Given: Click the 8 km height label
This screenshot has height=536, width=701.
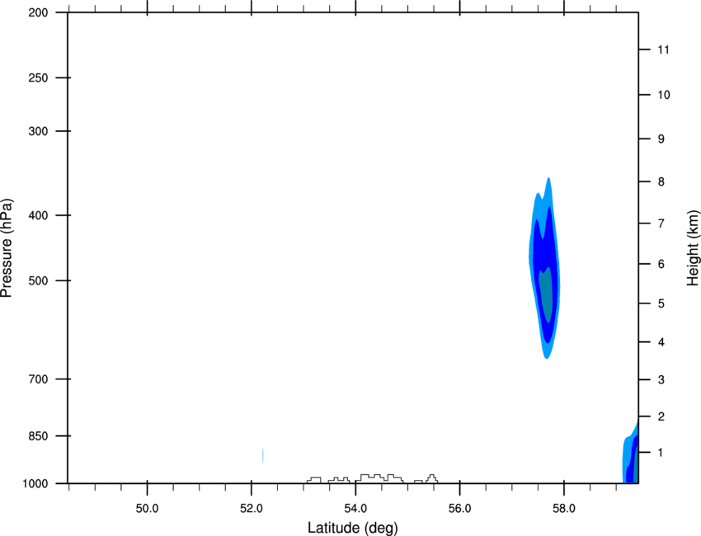Looking at the screenshot, I should point(661,182).
